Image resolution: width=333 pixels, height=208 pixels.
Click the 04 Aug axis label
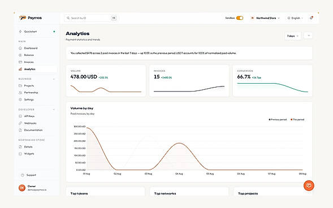pyautogui.click(x=179, y=174)
